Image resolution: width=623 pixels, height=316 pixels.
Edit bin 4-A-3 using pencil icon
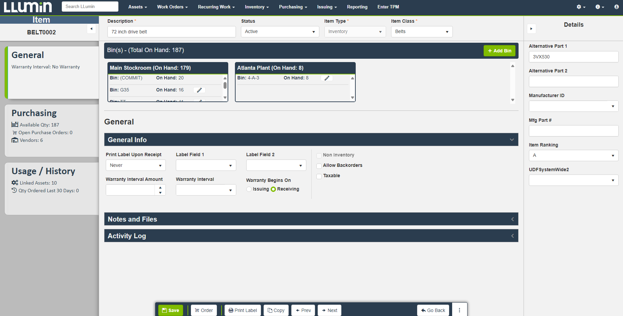(327, 78)
